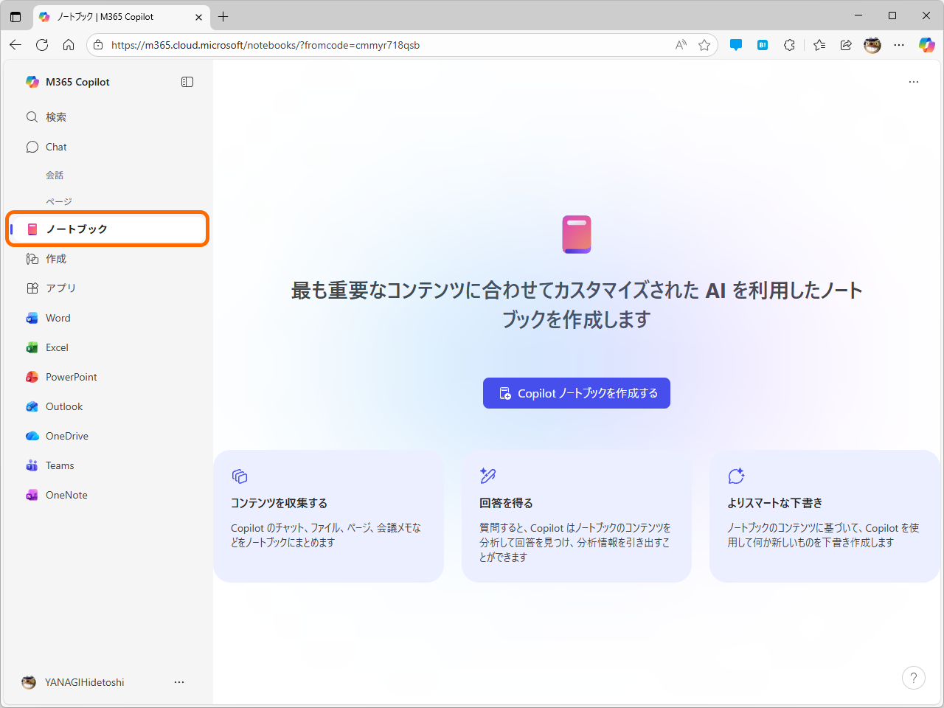This screenshot has height=708, width=944.
Task: Expand the browser Settings and more menu
Action: click(898, 45)
